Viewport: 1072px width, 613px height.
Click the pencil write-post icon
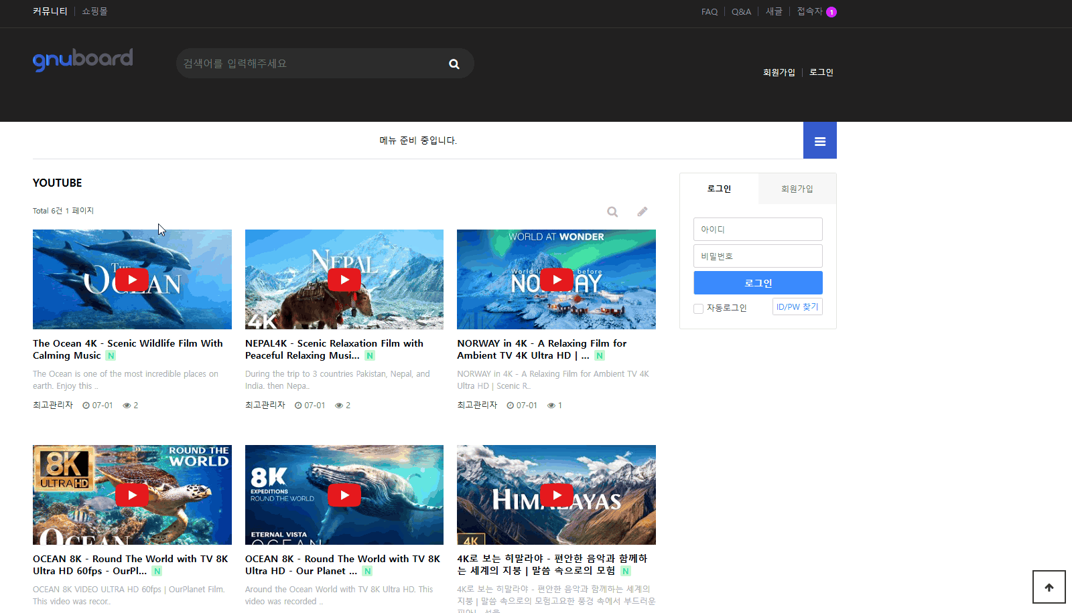coord(642,211)
